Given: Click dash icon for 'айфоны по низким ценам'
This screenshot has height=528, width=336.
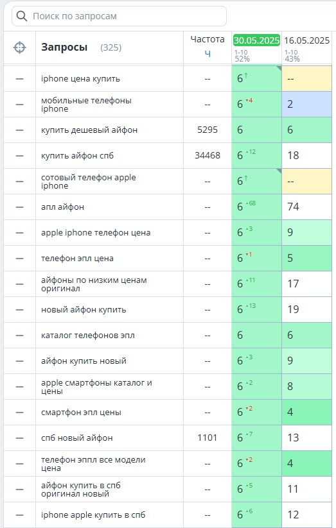Looking at the screenshot, I should (19, 284).
